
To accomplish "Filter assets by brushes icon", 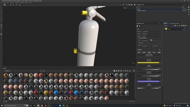I will pos(123,71).
